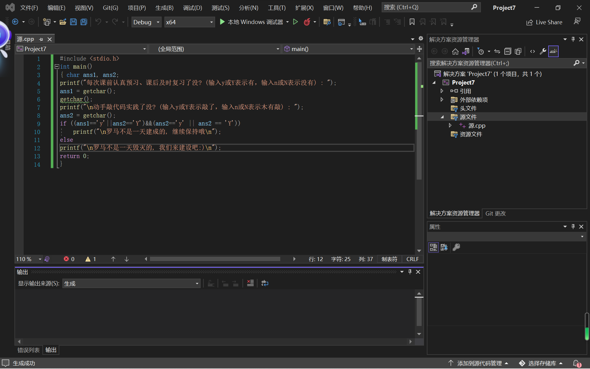The width and height of the screenshot is (590, 369).
Task: Toggle Categorized view in Properties panel
Action: point(434,247)
